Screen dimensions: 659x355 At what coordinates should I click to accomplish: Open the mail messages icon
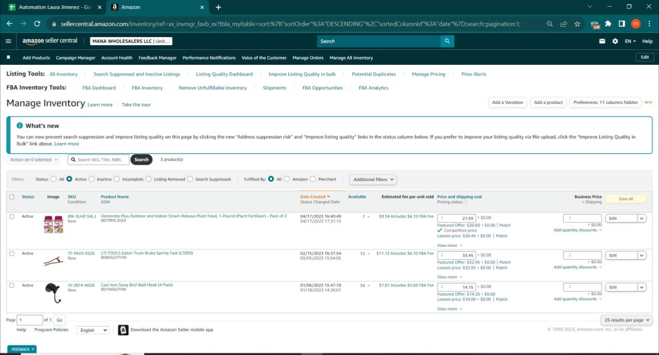(x=602, y=41)
